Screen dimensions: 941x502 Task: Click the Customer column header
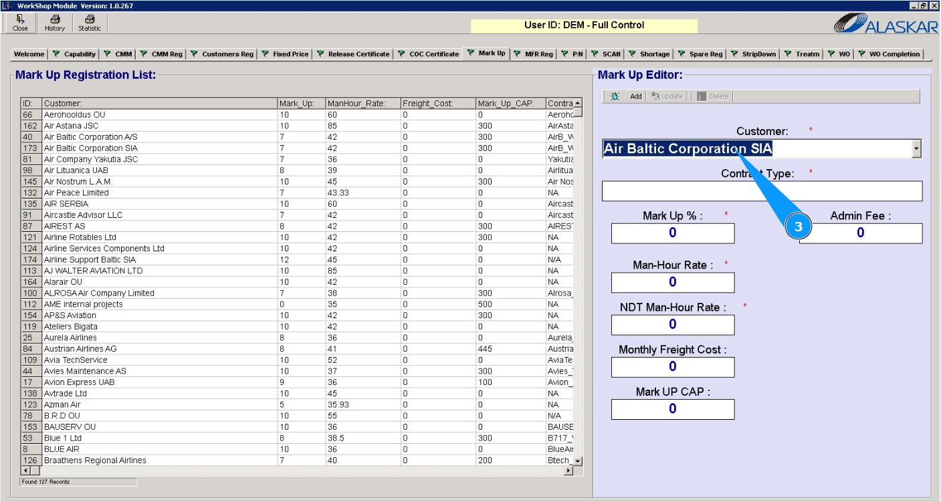click(159, 104)
